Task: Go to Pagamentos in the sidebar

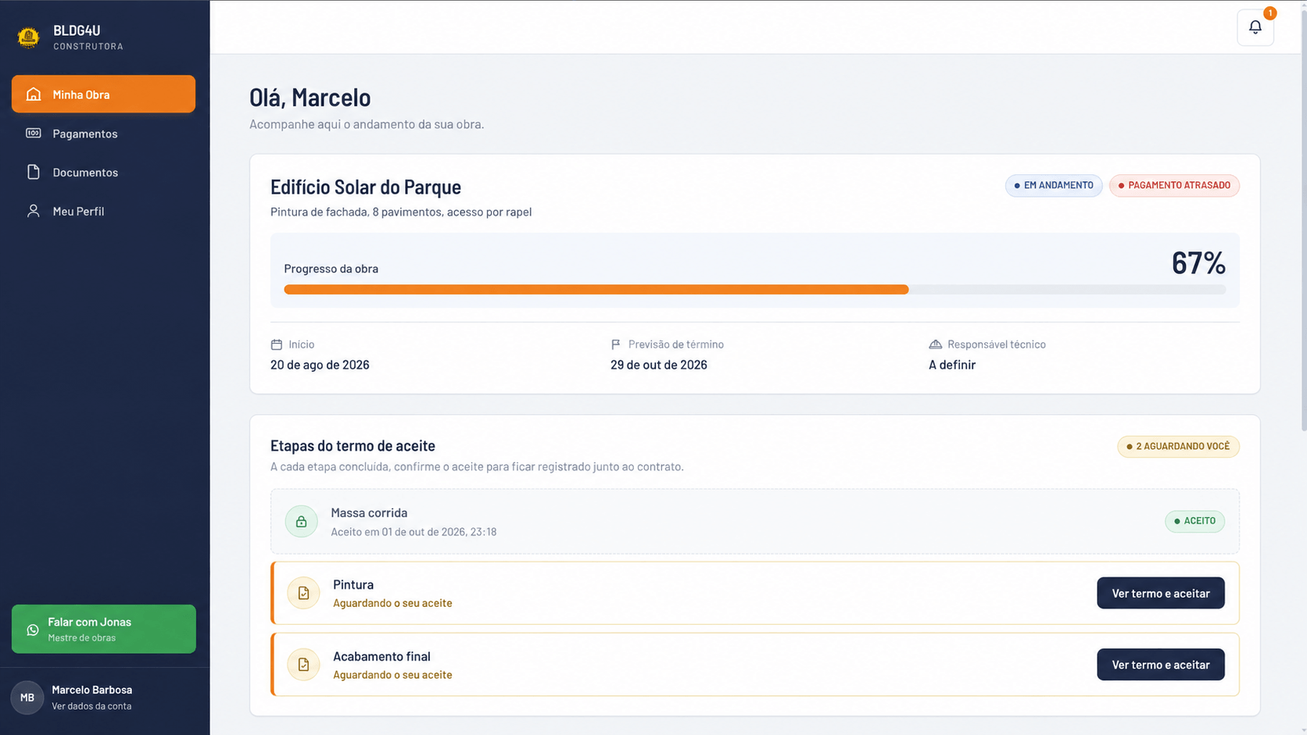Action: (x=103, y=134)
